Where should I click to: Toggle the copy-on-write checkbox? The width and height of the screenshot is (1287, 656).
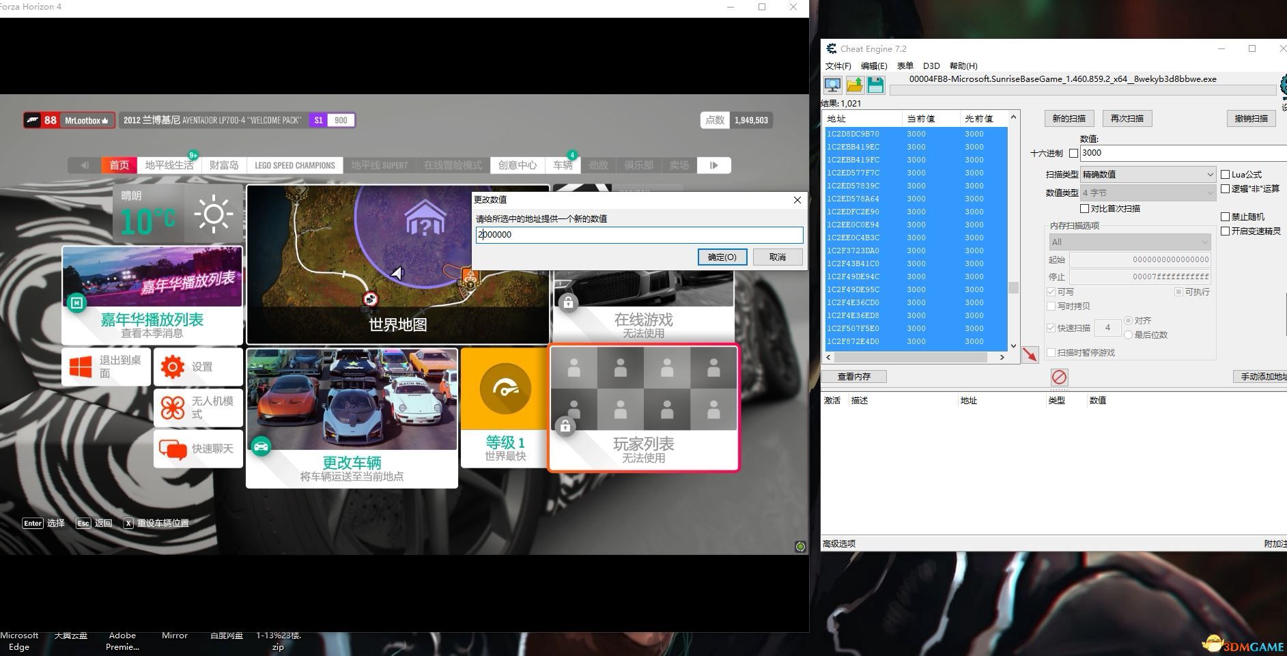coord(1051,306)
